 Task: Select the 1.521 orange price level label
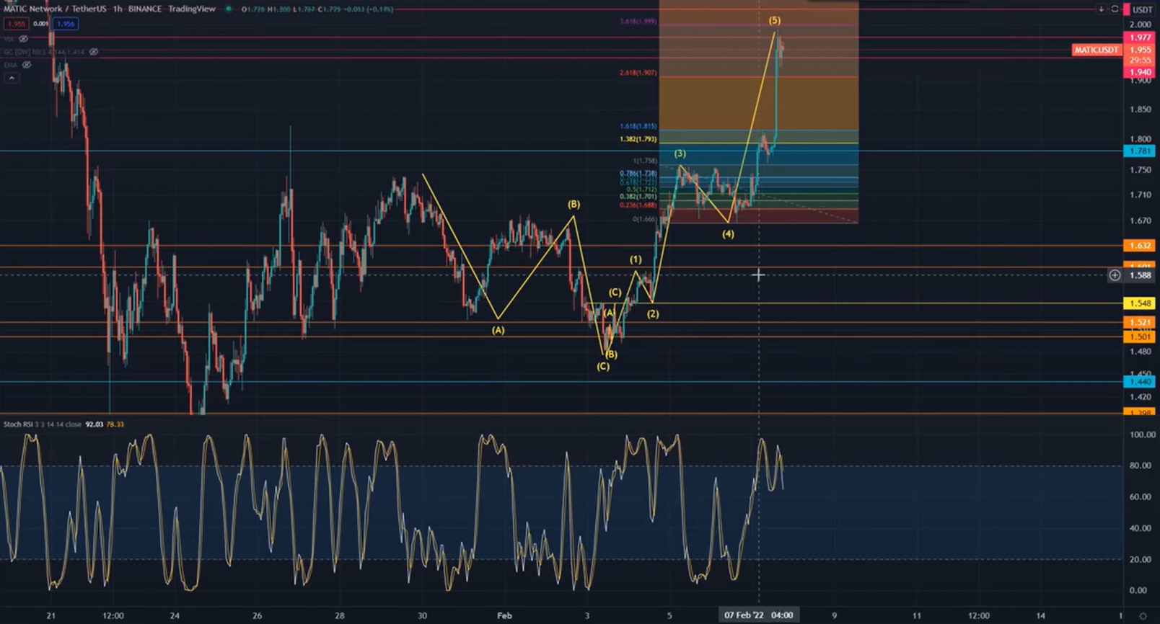1140,322
